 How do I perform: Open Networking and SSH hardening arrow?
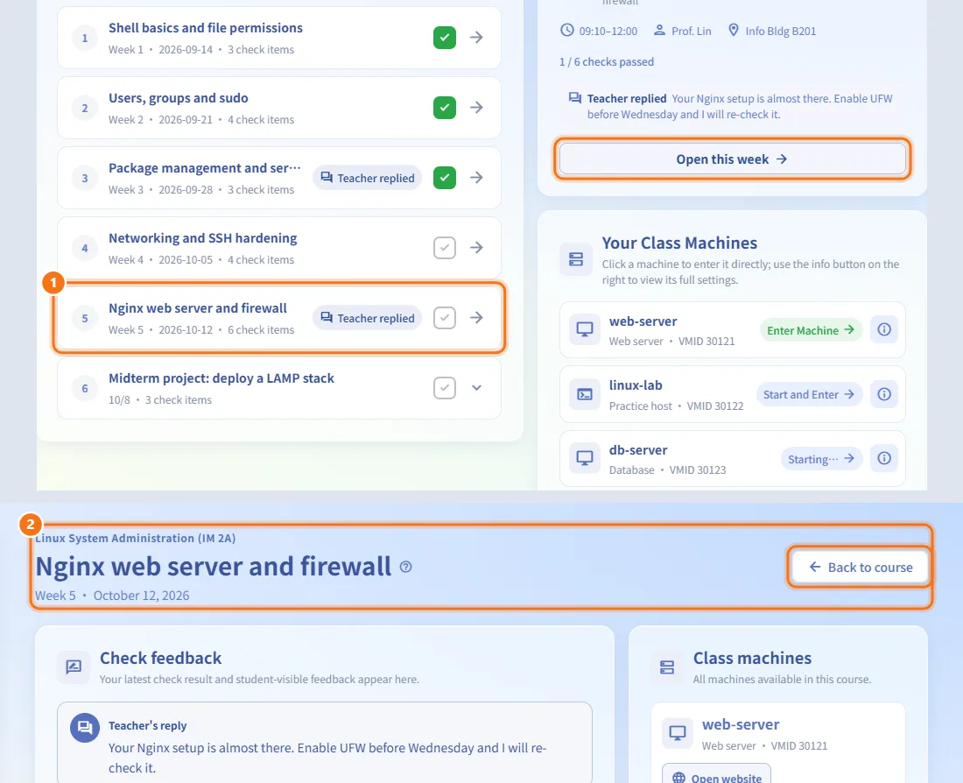(476, 248)
